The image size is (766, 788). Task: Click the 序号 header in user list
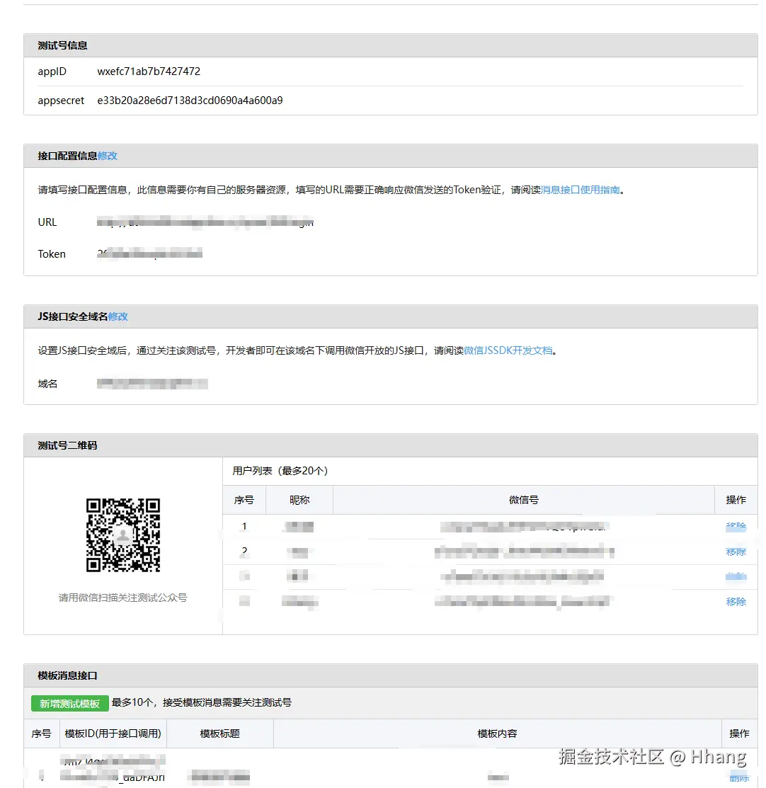click(x=244, y=500)
